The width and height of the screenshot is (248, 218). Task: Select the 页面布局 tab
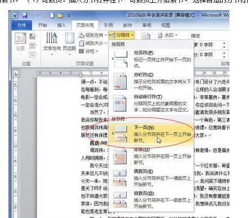tap(85, 25)
